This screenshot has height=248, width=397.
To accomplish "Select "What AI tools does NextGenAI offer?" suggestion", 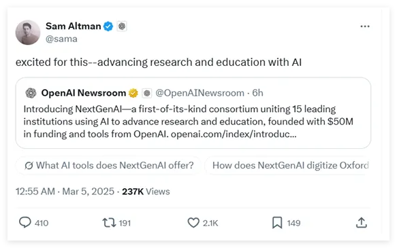I will (109, 165).
